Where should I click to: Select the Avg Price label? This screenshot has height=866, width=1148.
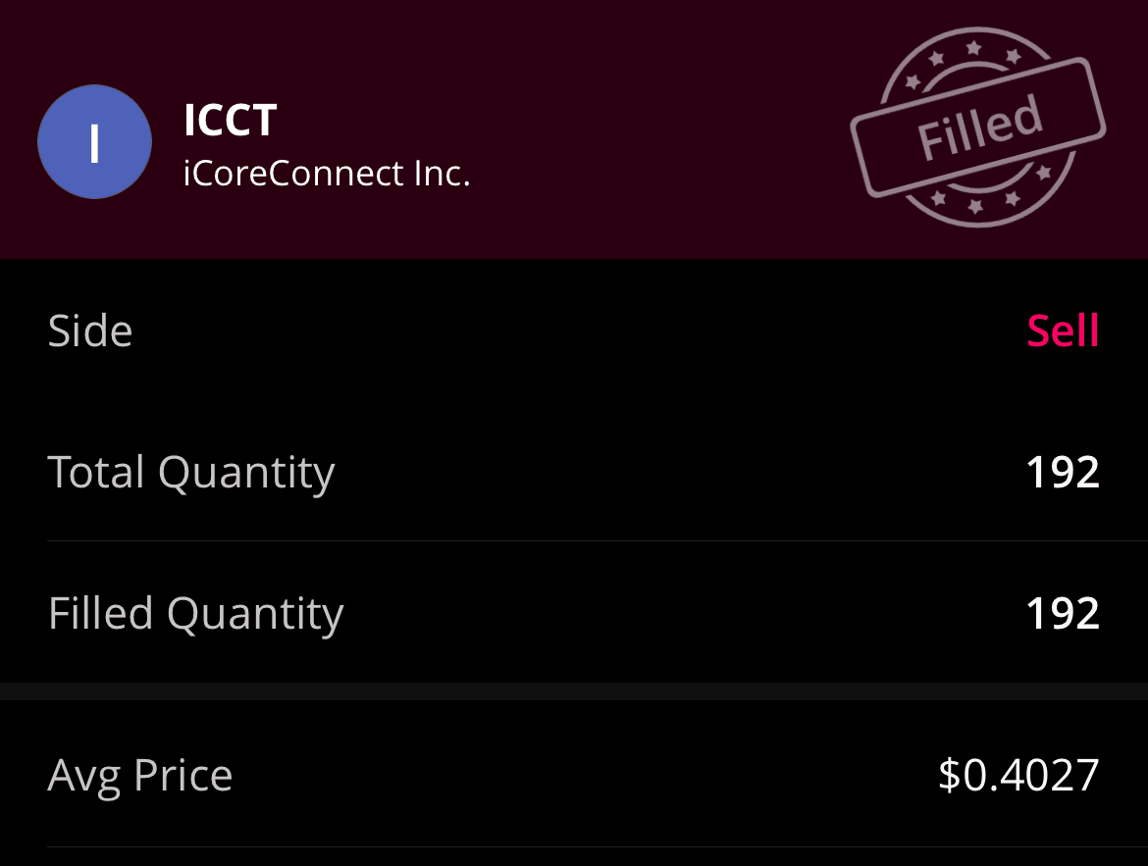(x=140, y=776)
